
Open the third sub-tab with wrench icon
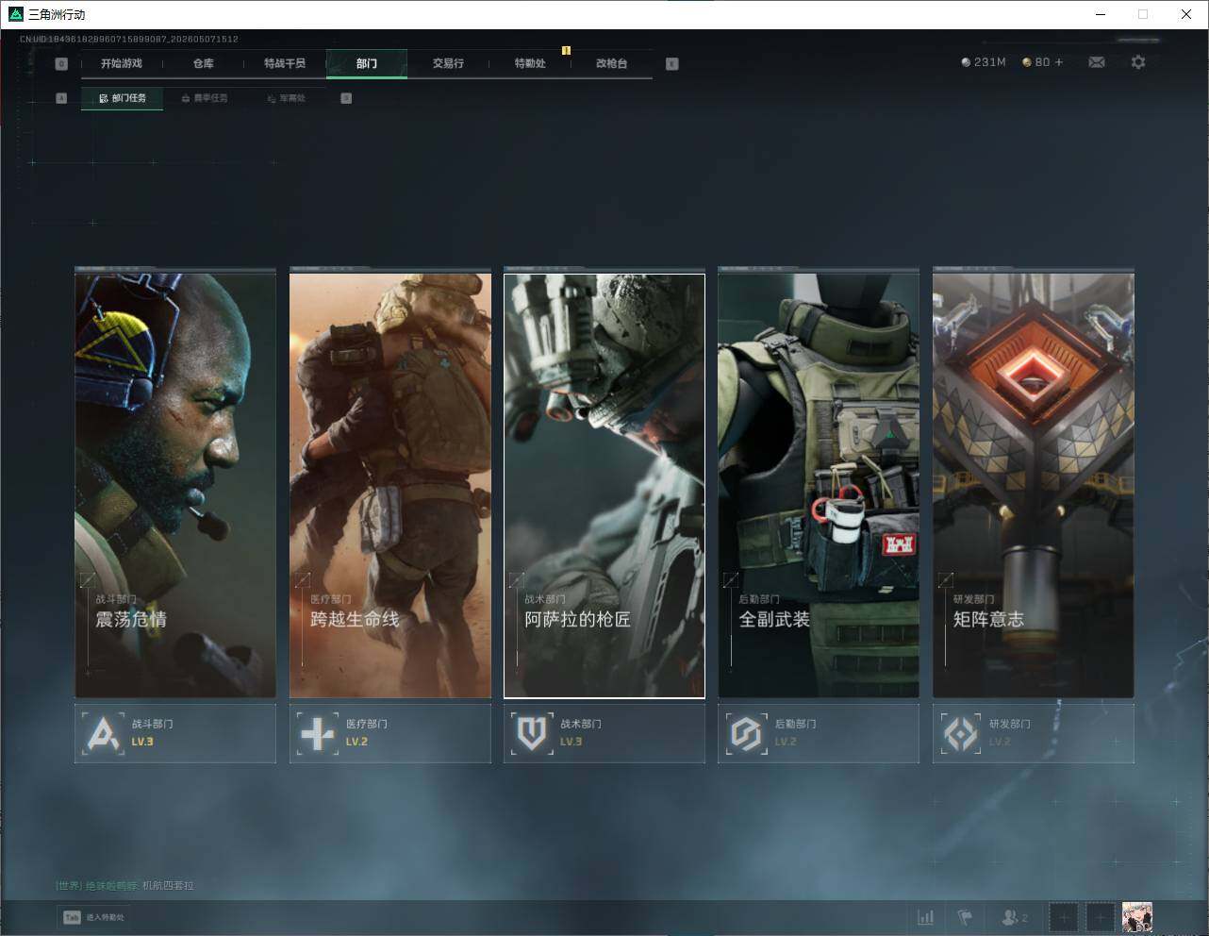coord(286,98)
